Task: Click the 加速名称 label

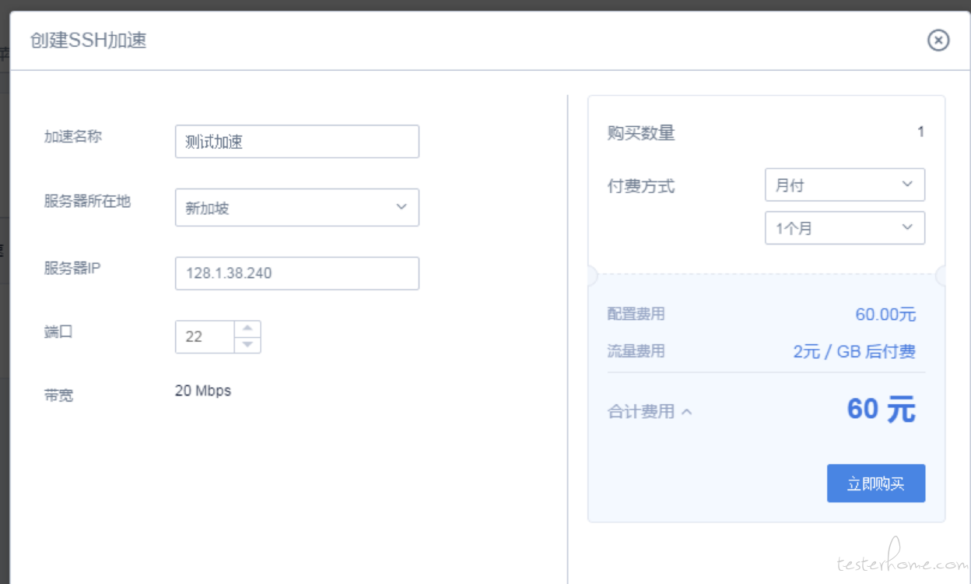Action: click(73, 136)
